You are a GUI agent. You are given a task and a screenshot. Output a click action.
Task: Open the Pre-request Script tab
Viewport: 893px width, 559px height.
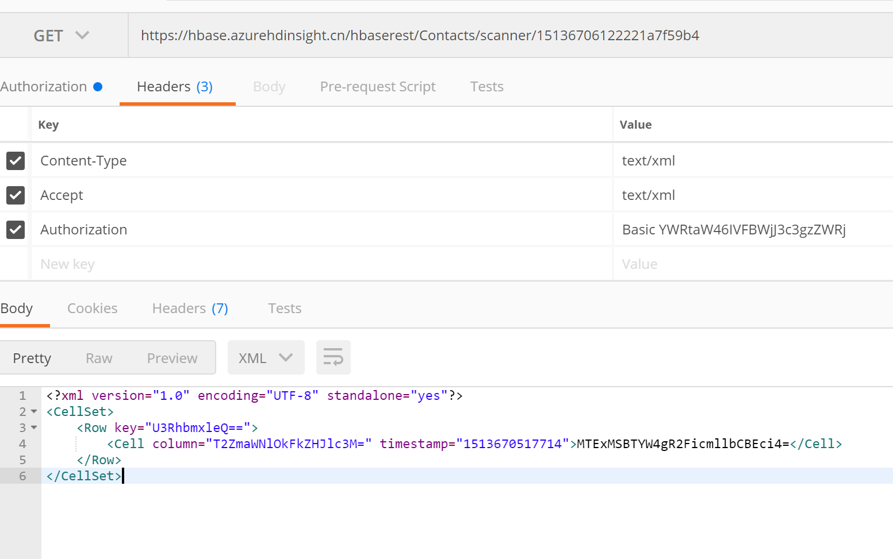(377, 87)
